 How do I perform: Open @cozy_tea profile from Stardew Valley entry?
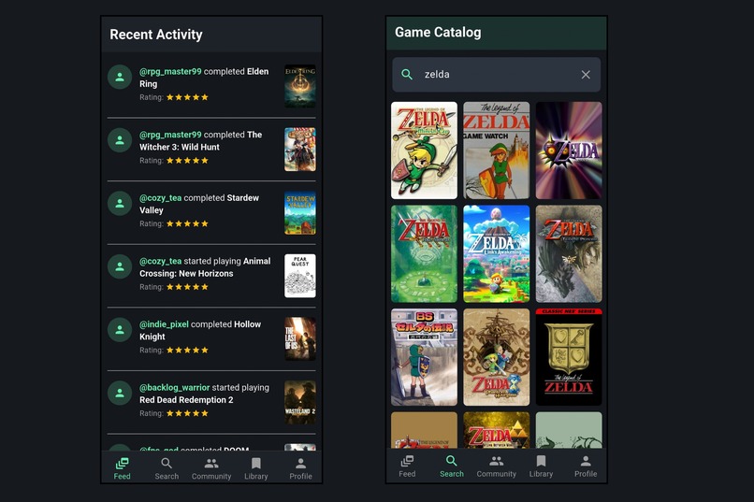point(160,198)
